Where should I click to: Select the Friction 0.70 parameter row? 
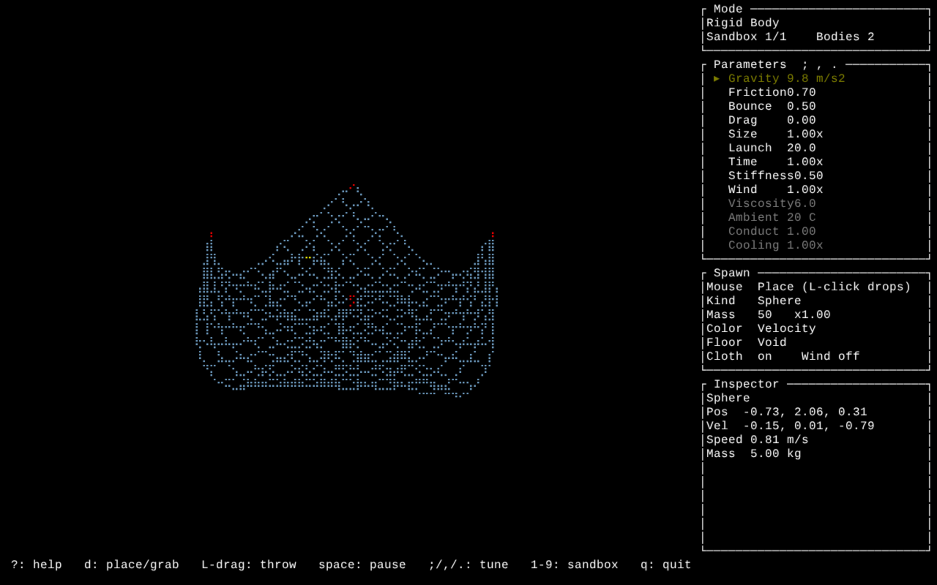pyautogui.click(x=772, y=93)
